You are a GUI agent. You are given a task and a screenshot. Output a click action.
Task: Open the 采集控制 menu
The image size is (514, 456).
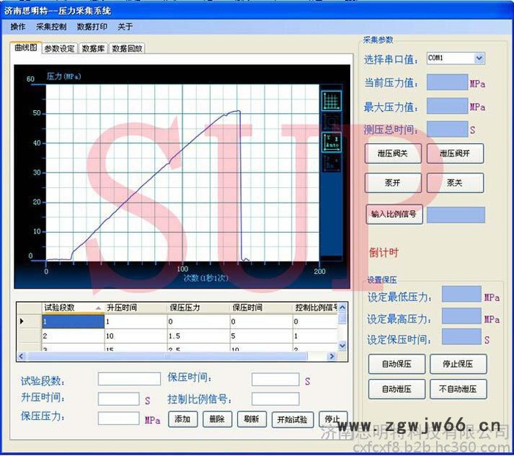[51, 27]
